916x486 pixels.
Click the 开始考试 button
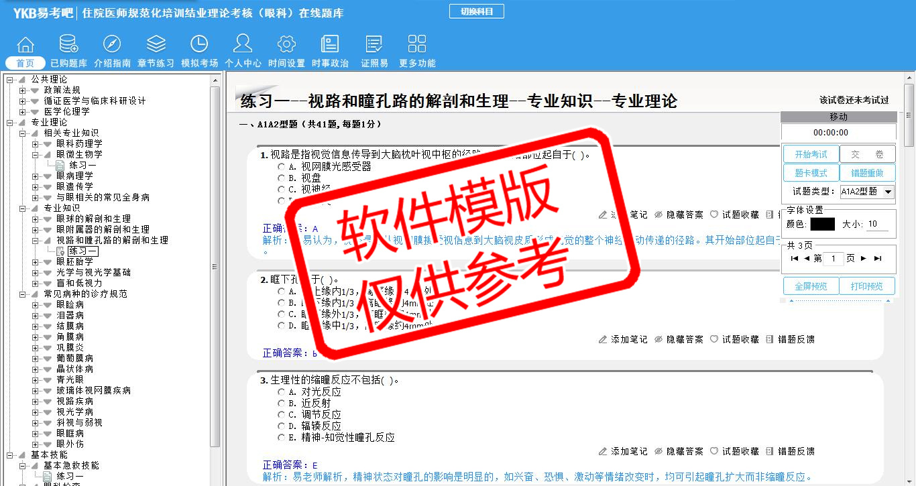[x=811, y=154]
